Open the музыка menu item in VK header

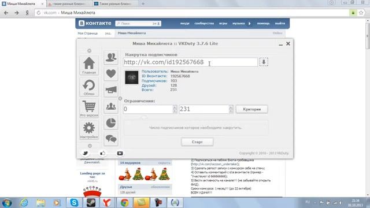click(238, 23)
